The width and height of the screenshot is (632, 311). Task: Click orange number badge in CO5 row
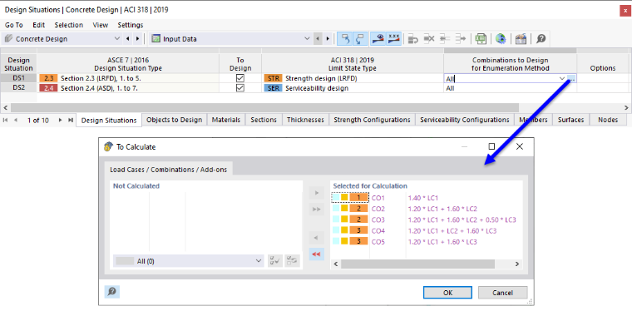[358, 241]
